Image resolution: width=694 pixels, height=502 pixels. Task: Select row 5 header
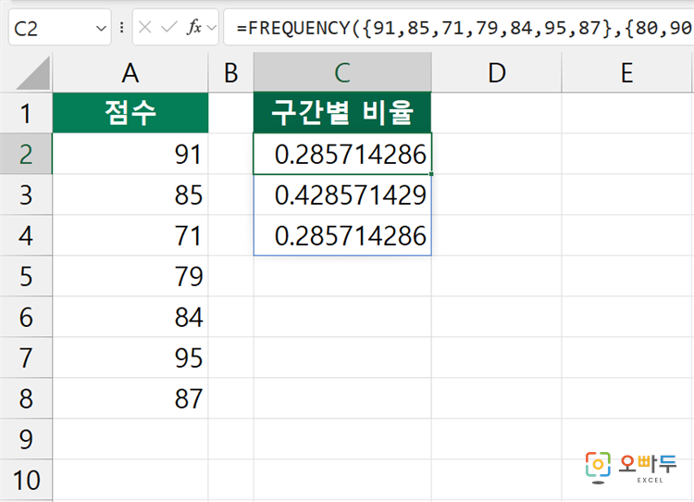[26, 276]
